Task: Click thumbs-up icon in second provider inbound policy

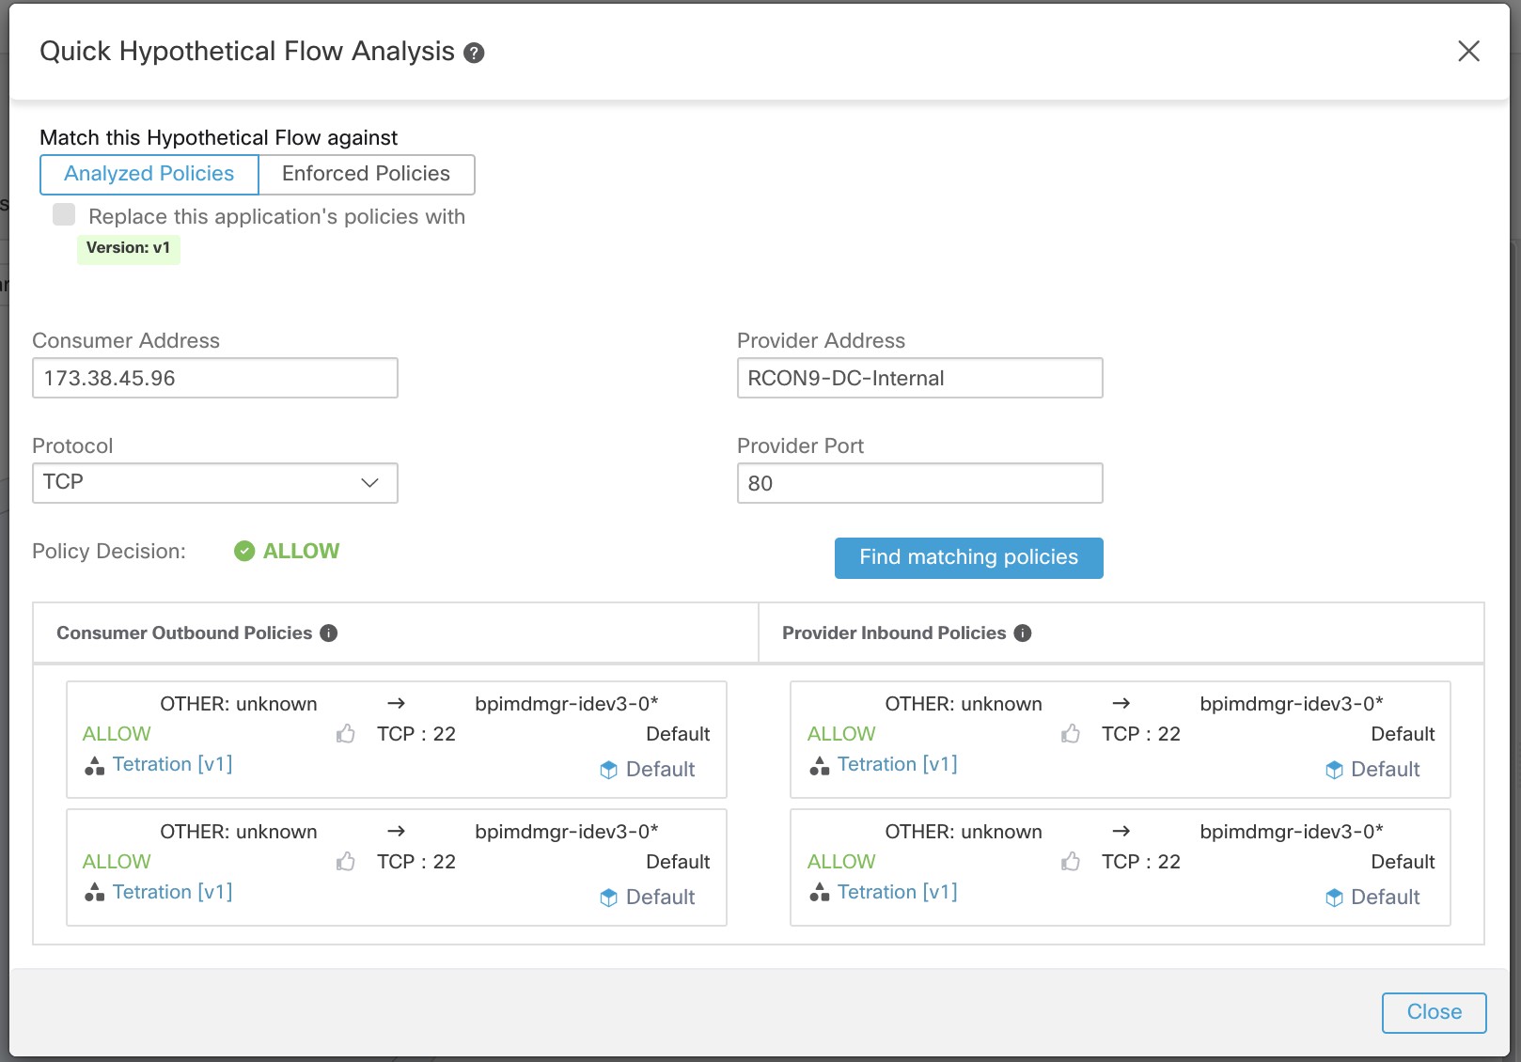Action: point(1071,861)
